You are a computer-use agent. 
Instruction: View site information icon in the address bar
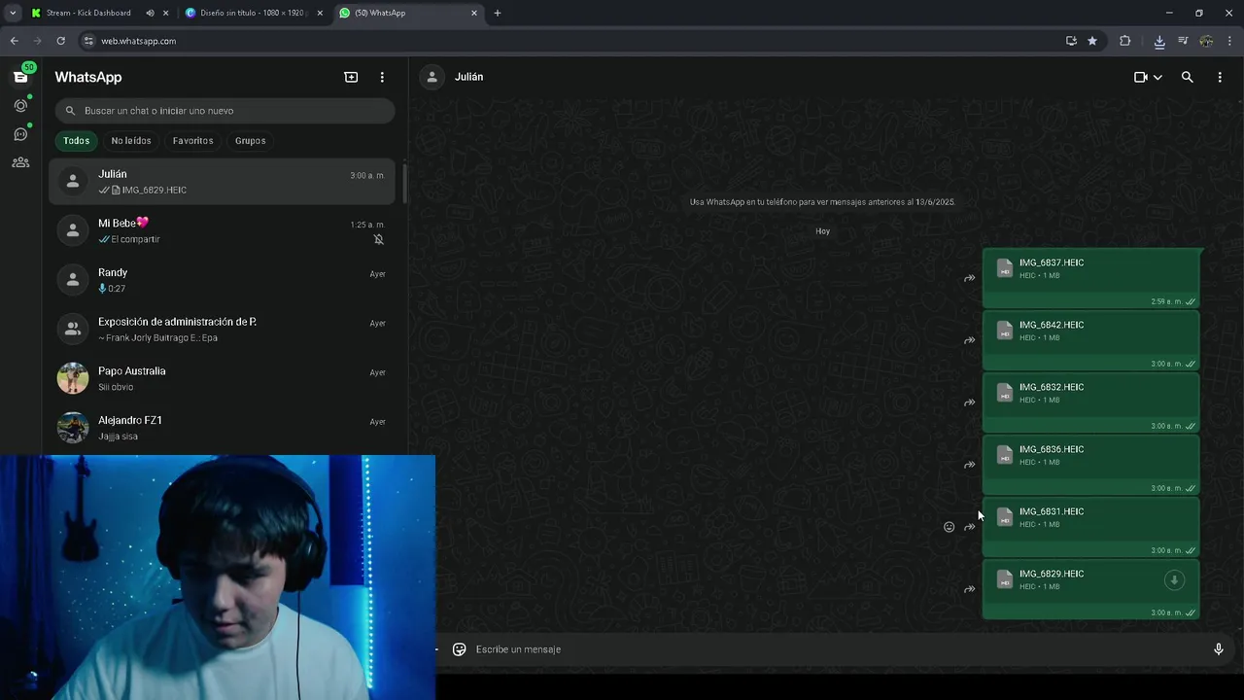(x=88, y=41)
